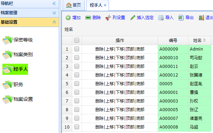Click the Exit (退出) door icon
Viewport: 213px width, 133px height.
pyautogui.click(x=201, y=18)
